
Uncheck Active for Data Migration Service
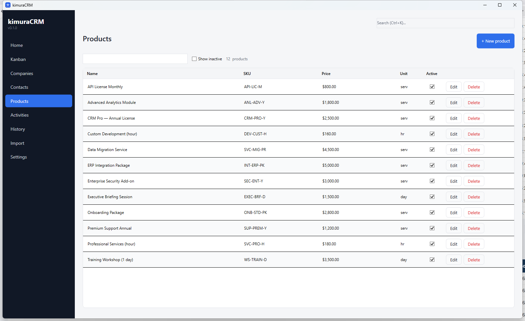[432, 150]
